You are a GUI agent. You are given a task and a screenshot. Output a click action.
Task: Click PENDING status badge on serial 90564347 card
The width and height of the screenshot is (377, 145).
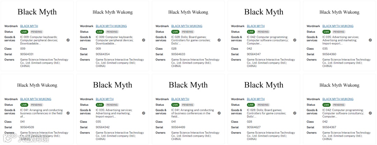[x=263, y=32]
